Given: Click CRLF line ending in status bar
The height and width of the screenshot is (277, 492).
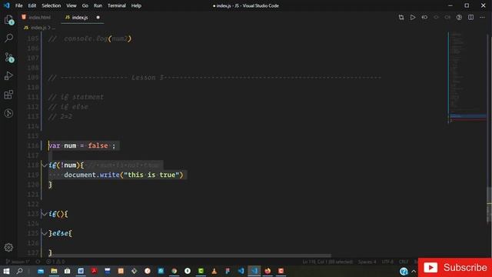Looking at the screenshot, I should [404, 262].
